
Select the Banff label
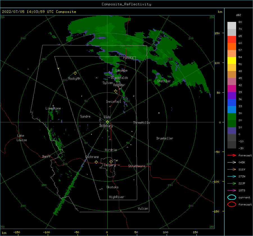coord(46,157)
